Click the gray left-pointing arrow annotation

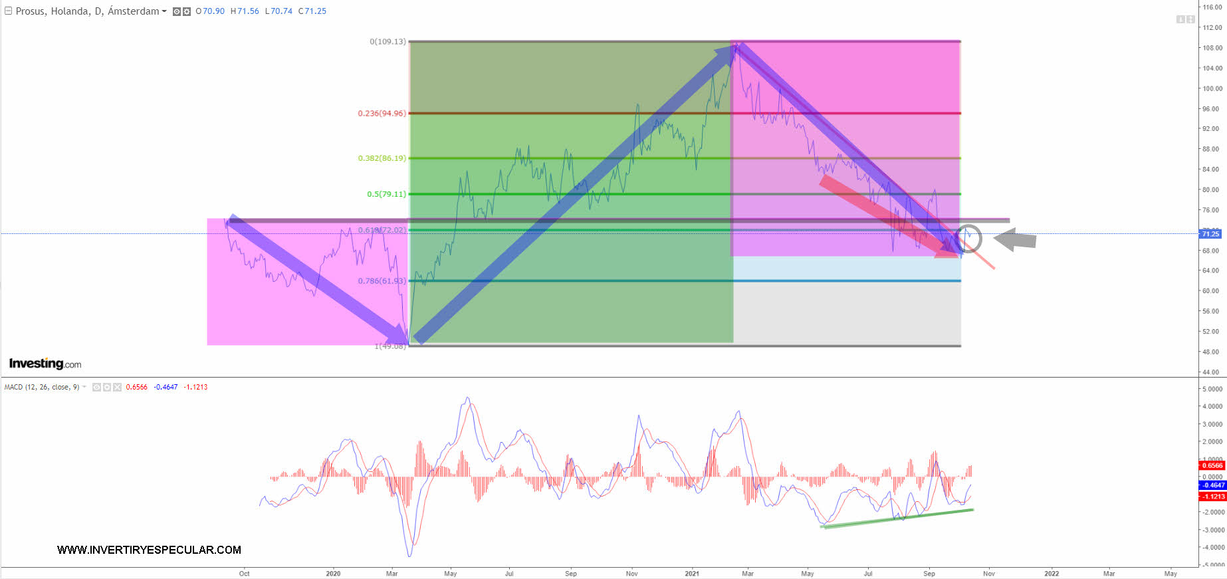pyautogui.click(x=1015, y=239)
